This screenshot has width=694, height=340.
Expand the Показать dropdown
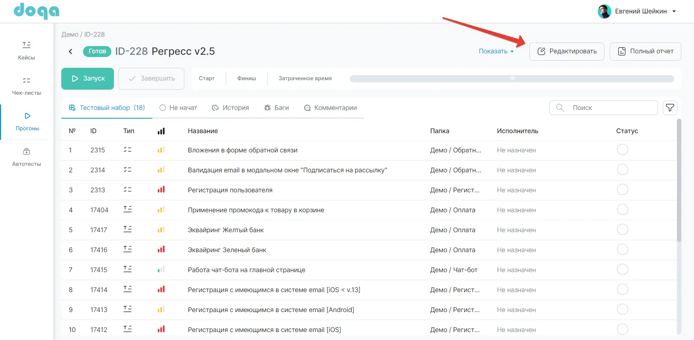496,51
